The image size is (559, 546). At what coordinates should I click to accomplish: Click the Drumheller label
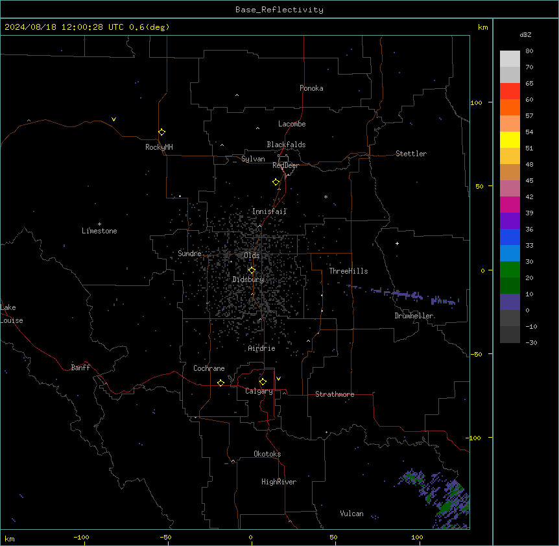[x=414, y=316]
